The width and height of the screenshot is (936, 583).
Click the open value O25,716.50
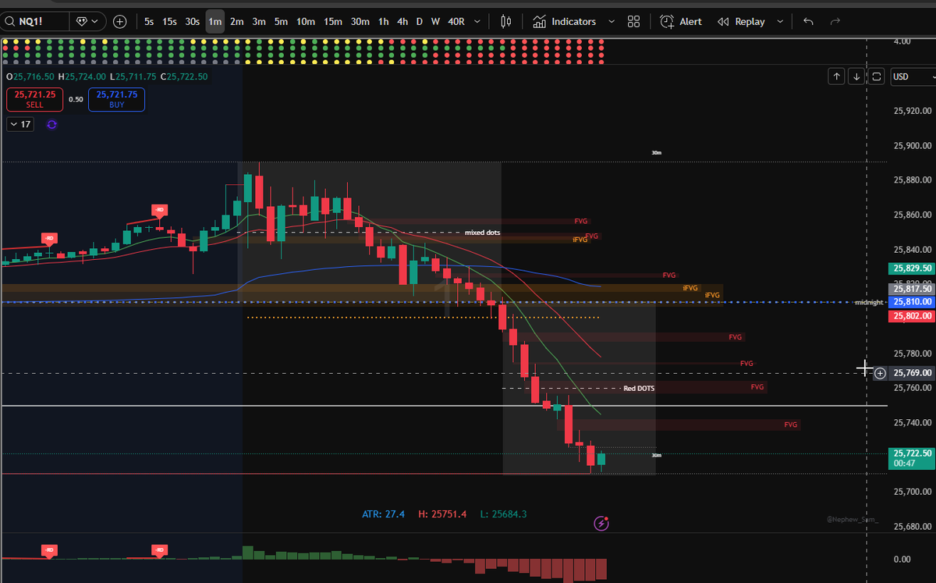(30, 76)
